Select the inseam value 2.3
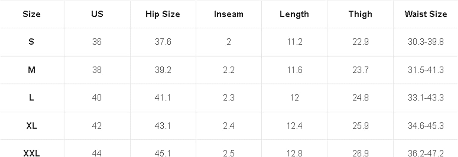Screen dimensions: 458x157 229,98
